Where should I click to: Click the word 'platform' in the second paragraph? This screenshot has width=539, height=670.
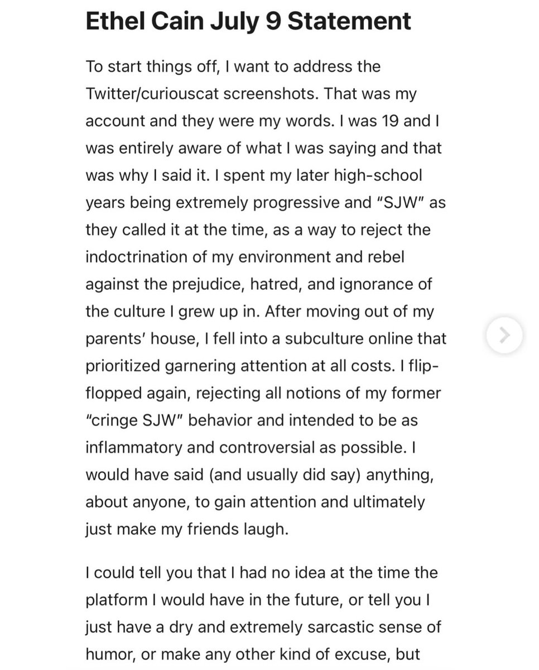click(118, 600)
